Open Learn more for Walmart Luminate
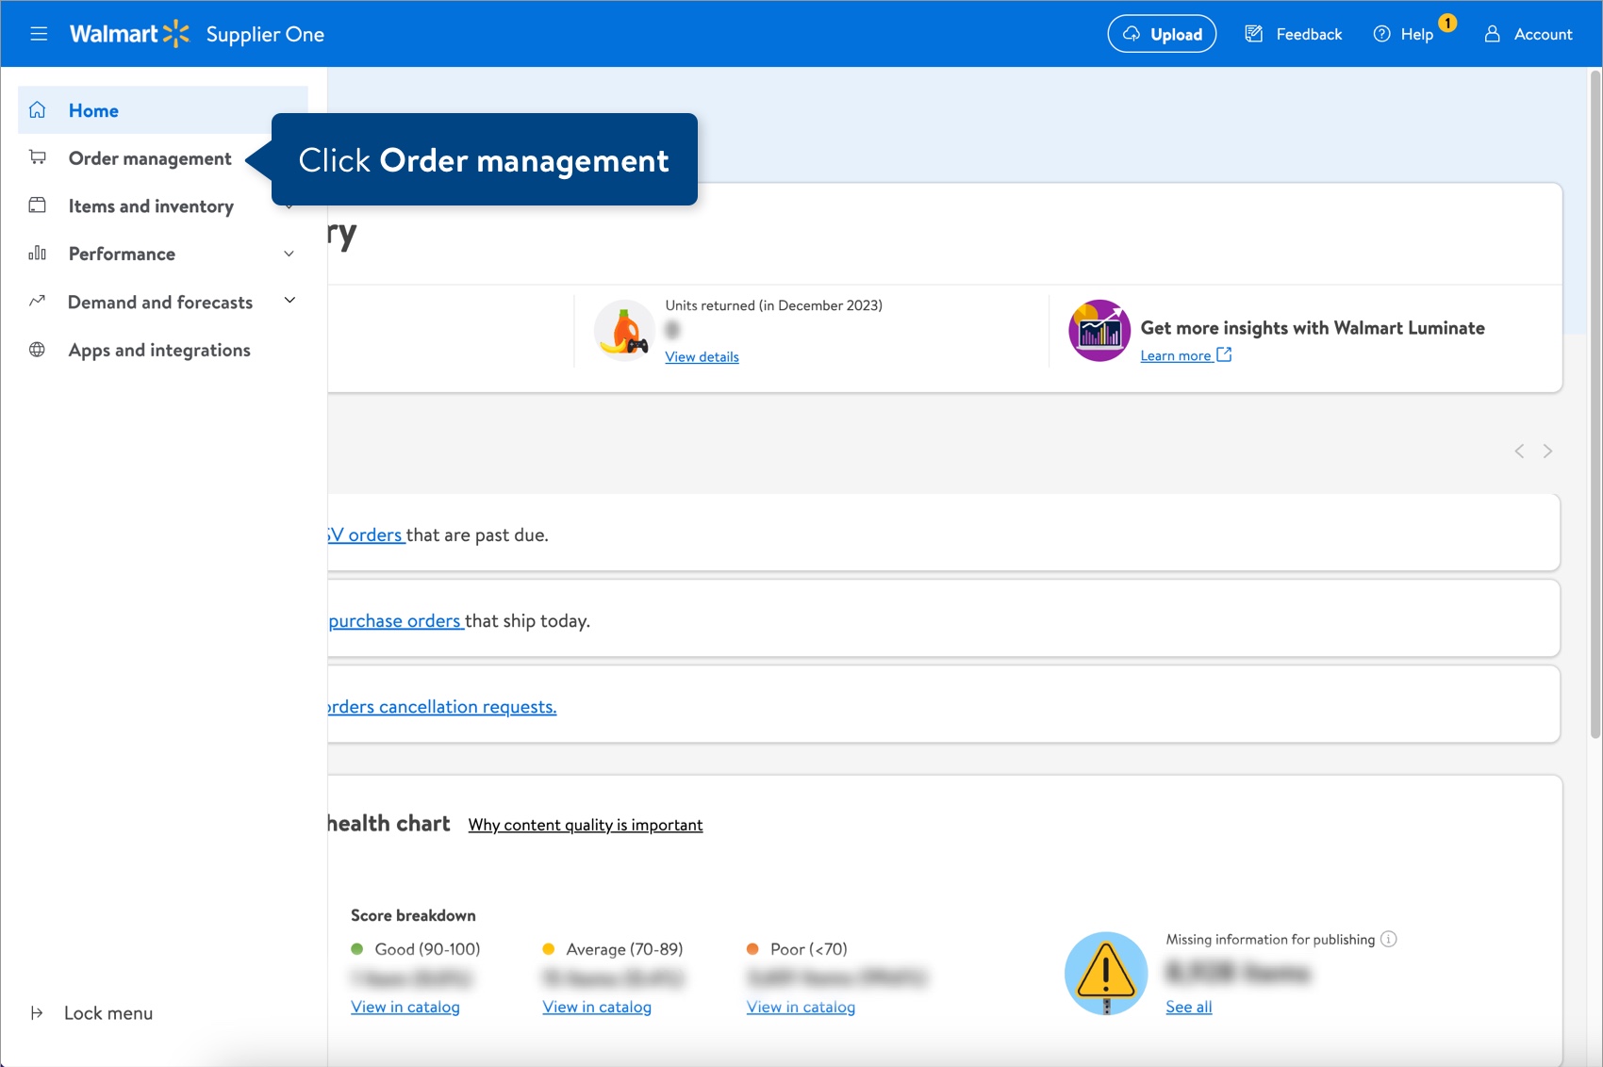 click(x=1177, y=355)
